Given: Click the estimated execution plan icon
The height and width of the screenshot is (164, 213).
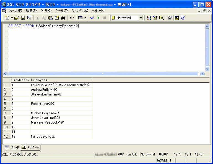Looking at the screenshot, I should [149, 18].
